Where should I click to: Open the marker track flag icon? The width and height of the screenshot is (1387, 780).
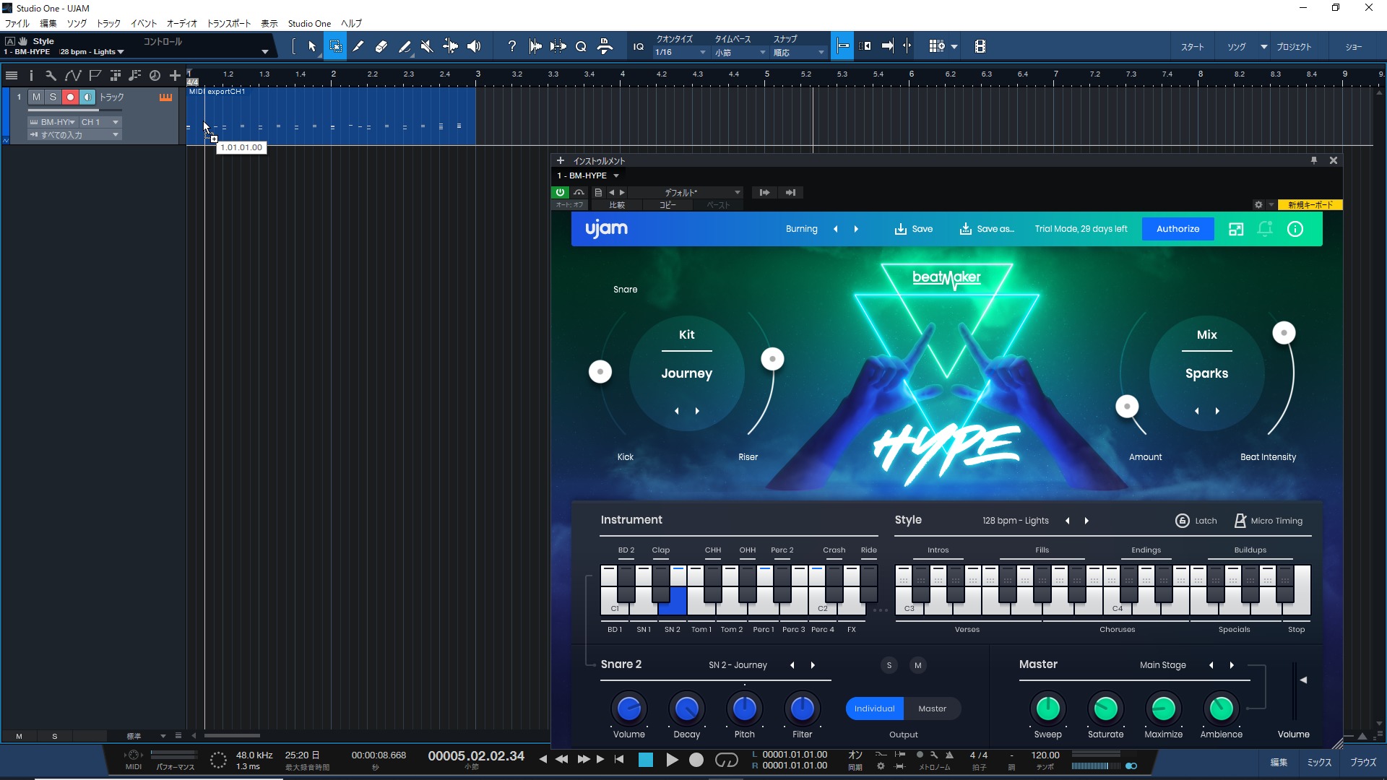pos(95,75)
